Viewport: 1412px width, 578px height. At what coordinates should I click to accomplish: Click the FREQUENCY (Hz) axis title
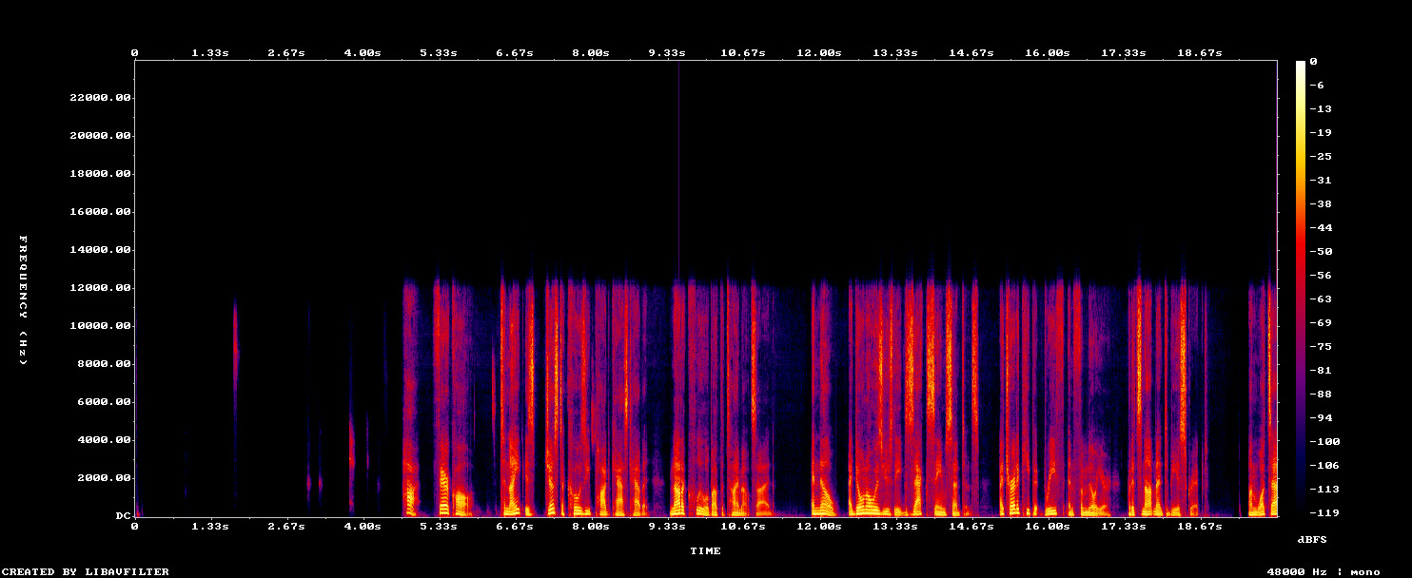click(24, 299)
